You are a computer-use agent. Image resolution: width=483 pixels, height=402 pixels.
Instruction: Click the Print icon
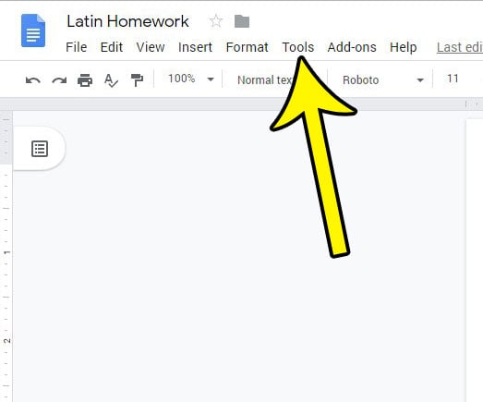click(85, 80)
